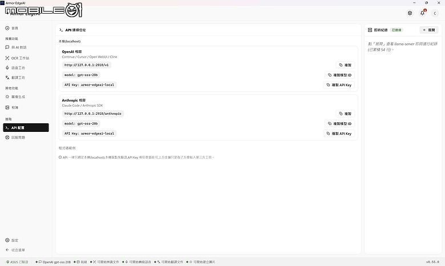Click model: gpt-oss-20b in Anthropic card

point(81,123)
